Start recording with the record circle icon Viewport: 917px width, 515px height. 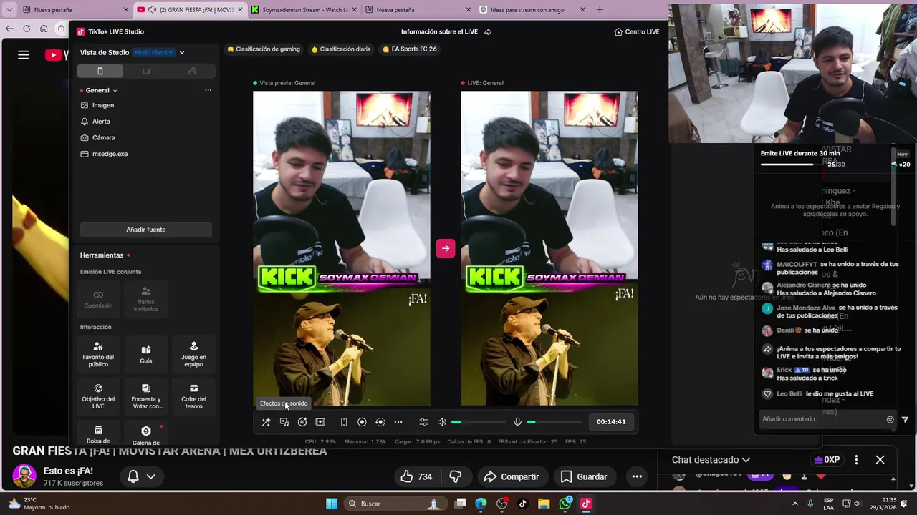362,422
